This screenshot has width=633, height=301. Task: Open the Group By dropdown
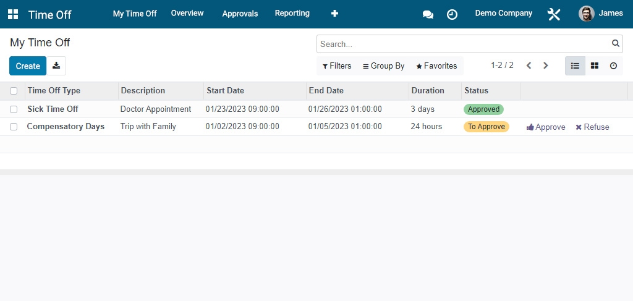383,66
